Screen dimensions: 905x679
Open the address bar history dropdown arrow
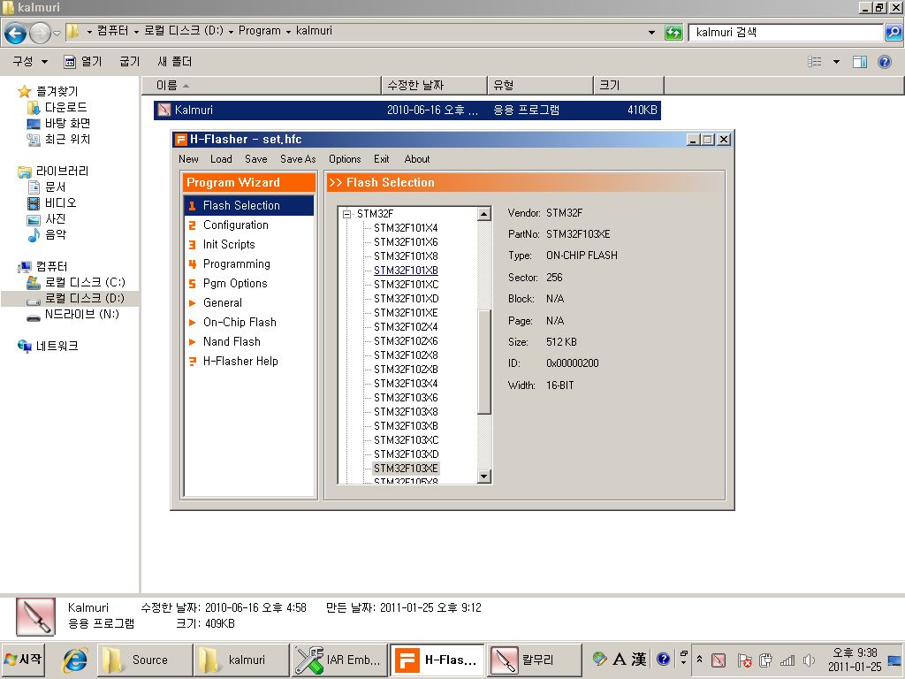[651, 33]
